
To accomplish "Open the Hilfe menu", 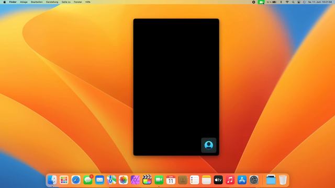I will point(88,2).
